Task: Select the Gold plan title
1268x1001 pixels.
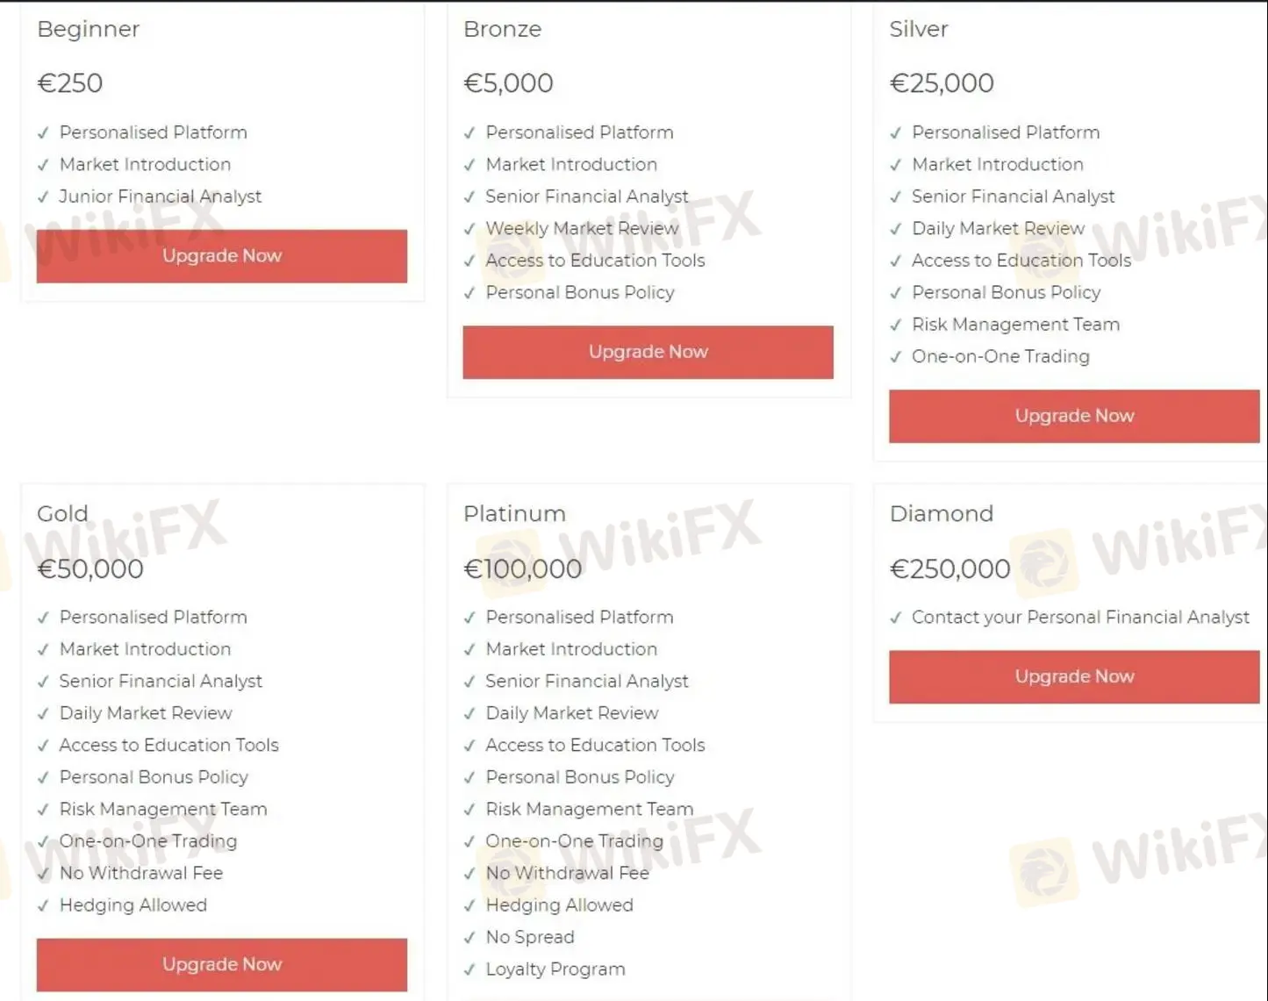Action: [x=61, y=514]
